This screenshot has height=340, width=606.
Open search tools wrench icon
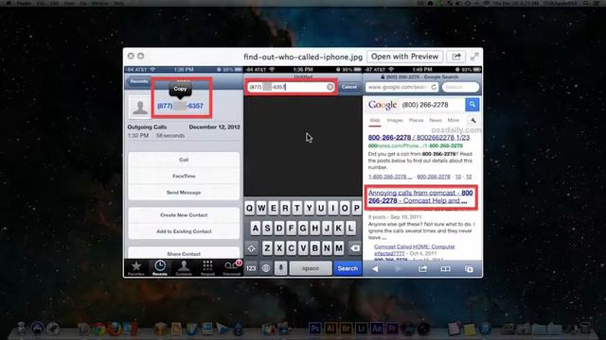pos(473,120)
